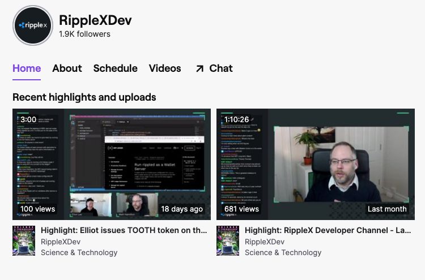Play the RippleX Developer Channel highlight thumbnail
The height and width of the screenshot is (280, 425).
316,164
